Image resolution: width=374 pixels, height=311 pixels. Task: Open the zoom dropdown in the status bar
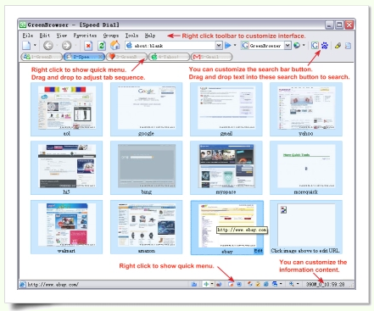pyautogui.click(x=298, y=284)
